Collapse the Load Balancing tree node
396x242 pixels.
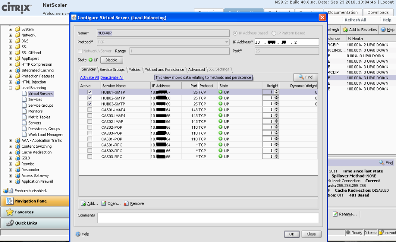(x=10, y=88)
